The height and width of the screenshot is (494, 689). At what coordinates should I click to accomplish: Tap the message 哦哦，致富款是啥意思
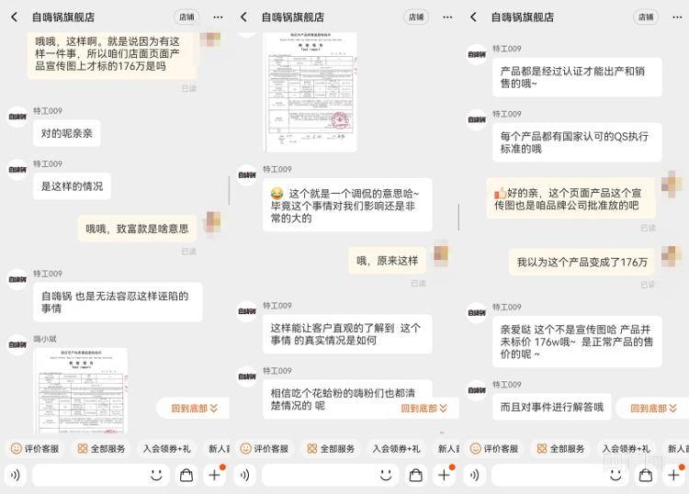coord(137,229)
